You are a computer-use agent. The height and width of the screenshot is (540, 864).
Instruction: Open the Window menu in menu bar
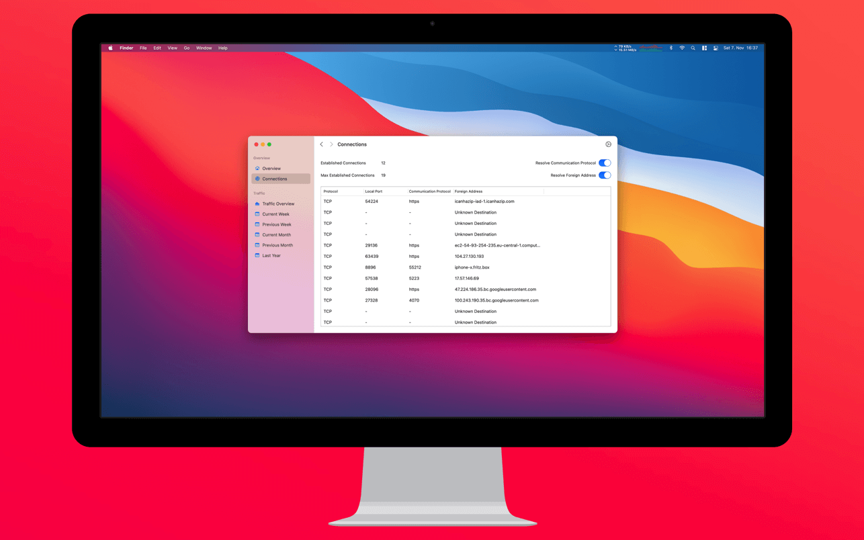204,48
